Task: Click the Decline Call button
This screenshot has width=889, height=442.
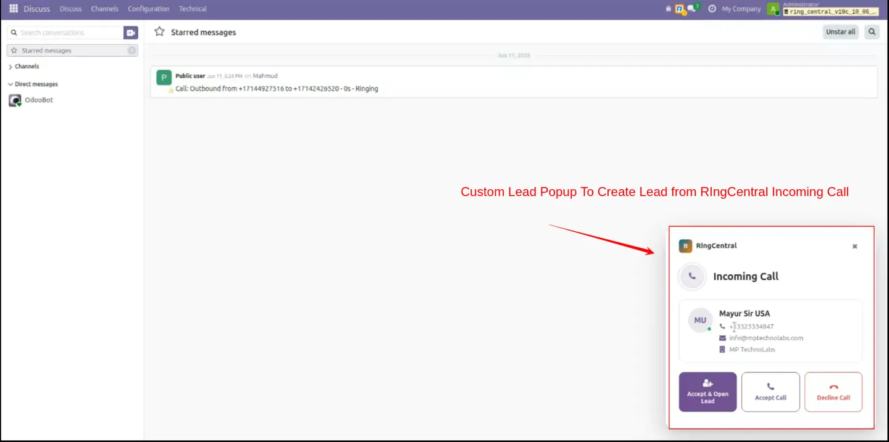Action: pyautogui.click(x=833, y=392)
